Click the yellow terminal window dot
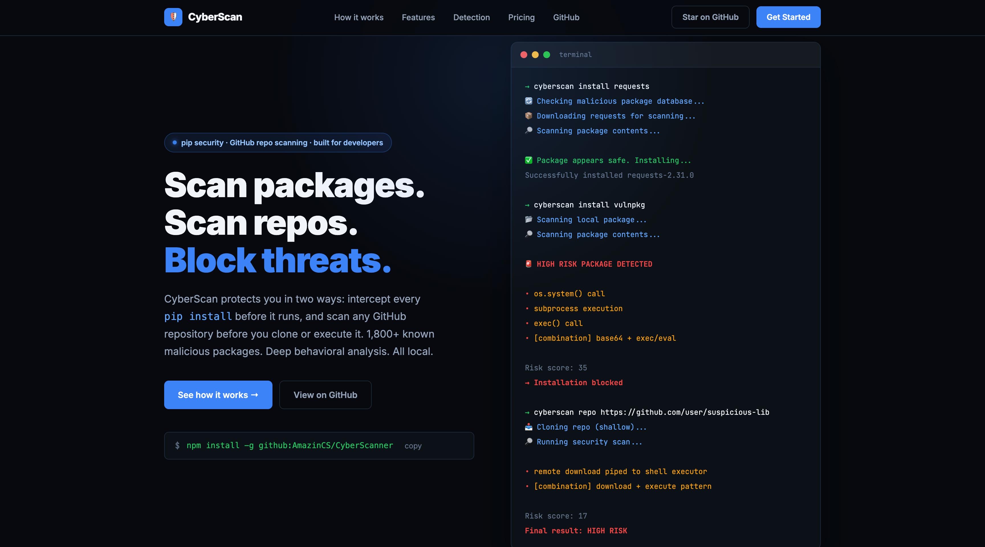This screenshot has width=985, height=547. pyautogui.click(x=535, y=55)
